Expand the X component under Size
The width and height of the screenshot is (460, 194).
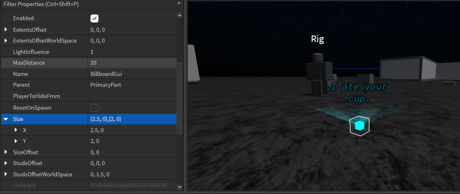(x=16, y=130)
